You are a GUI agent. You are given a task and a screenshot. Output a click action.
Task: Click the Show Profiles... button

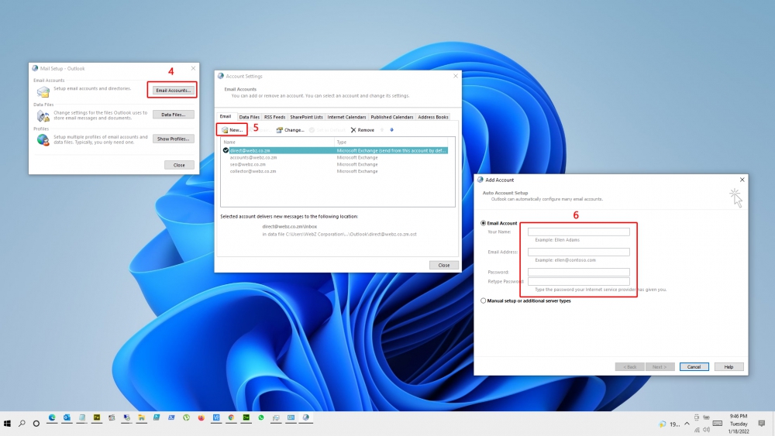pos(172,139)
